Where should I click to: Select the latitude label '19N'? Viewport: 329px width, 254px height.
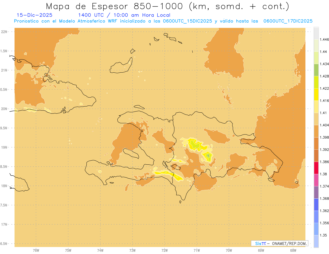pyautogui.click(x=4, y=147)
